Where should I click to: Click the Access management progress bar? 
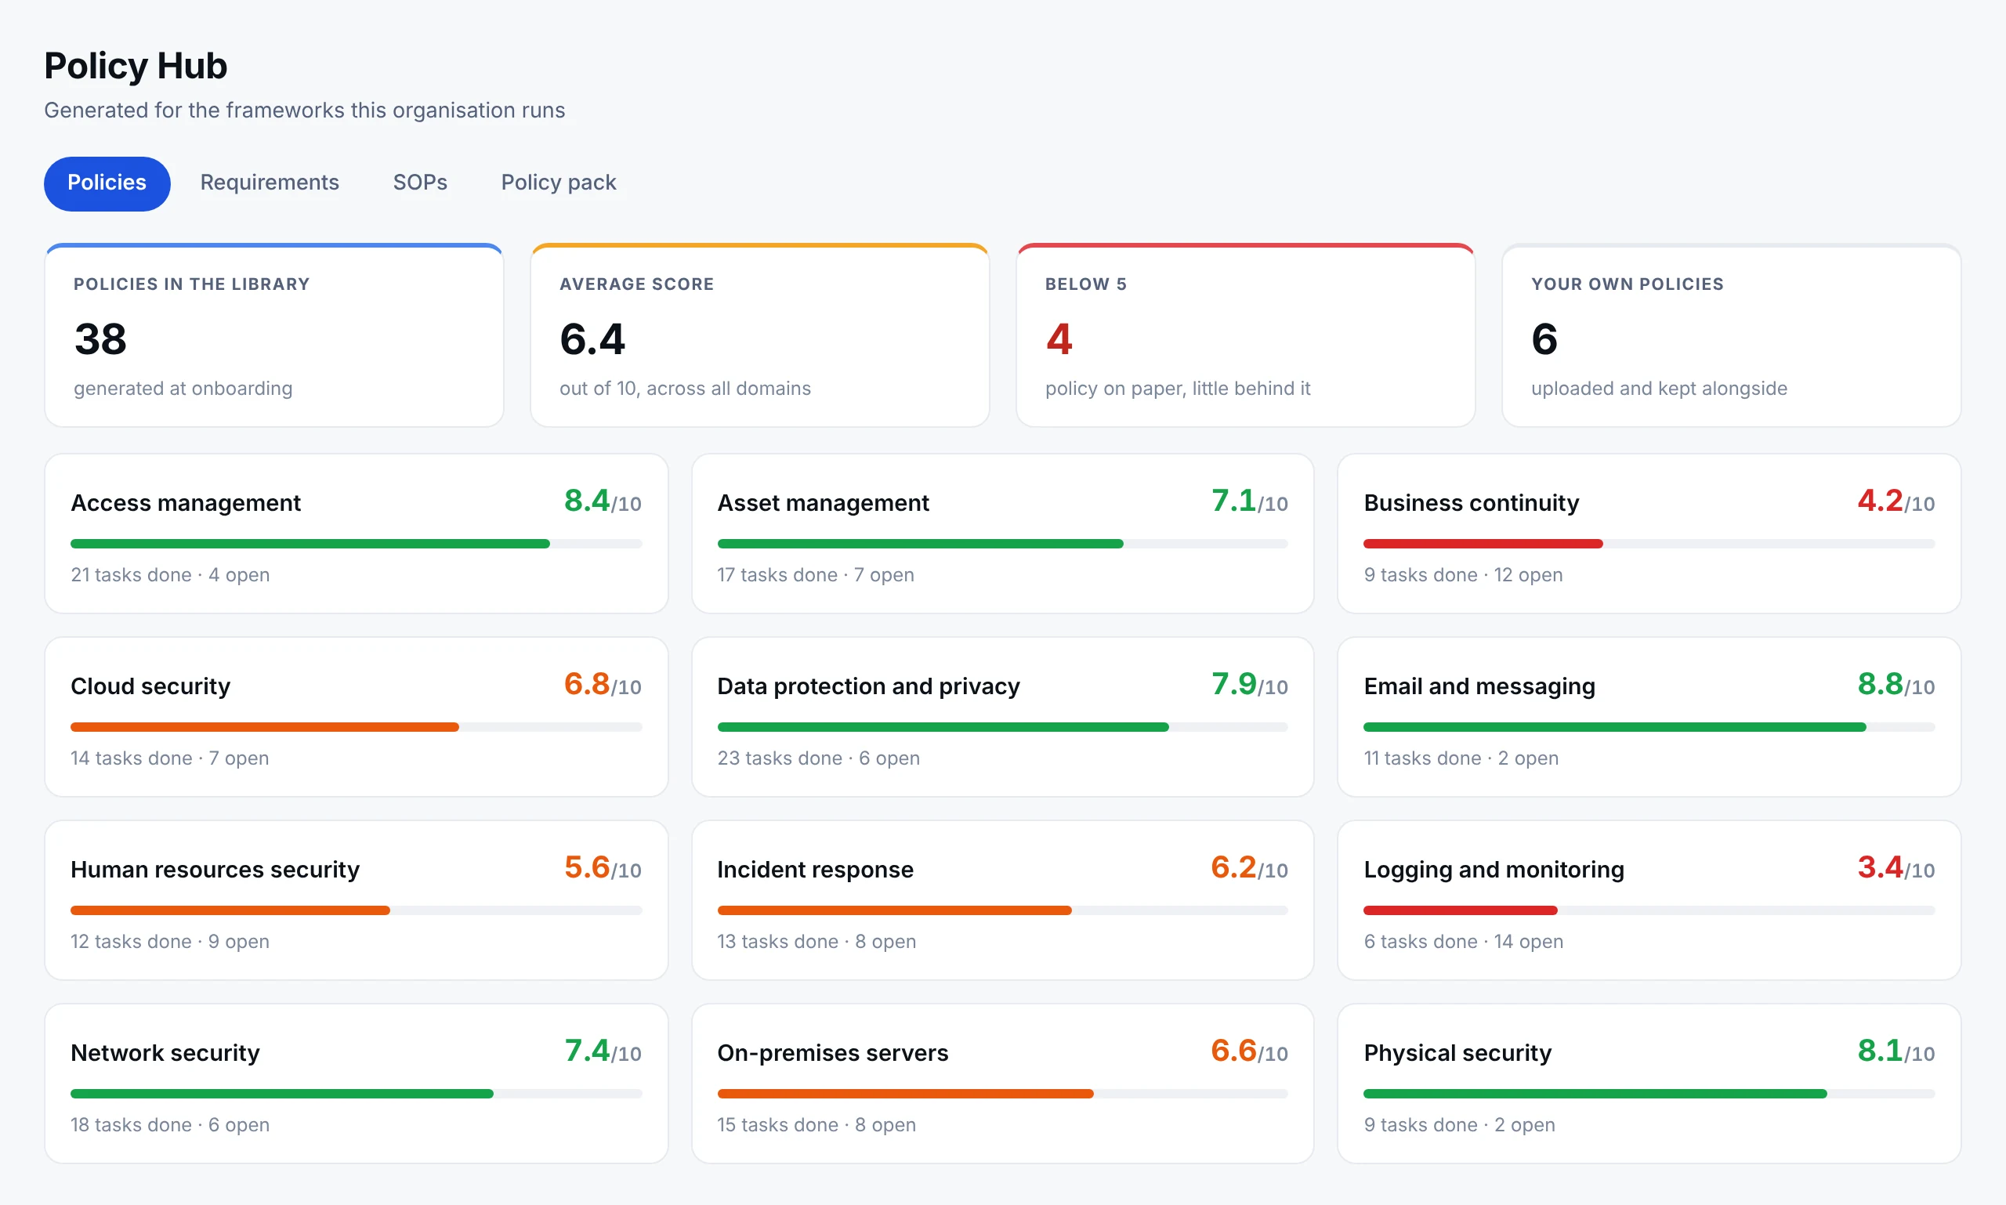(357, 544)
